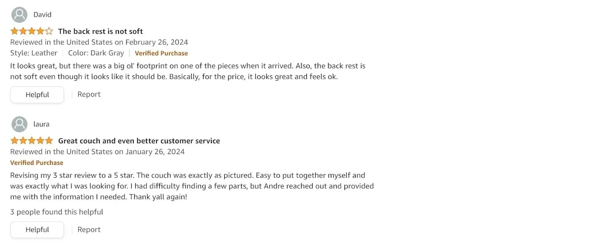Click the January 26, 2024 review date
Screen dimensions: 605x248
155,152
